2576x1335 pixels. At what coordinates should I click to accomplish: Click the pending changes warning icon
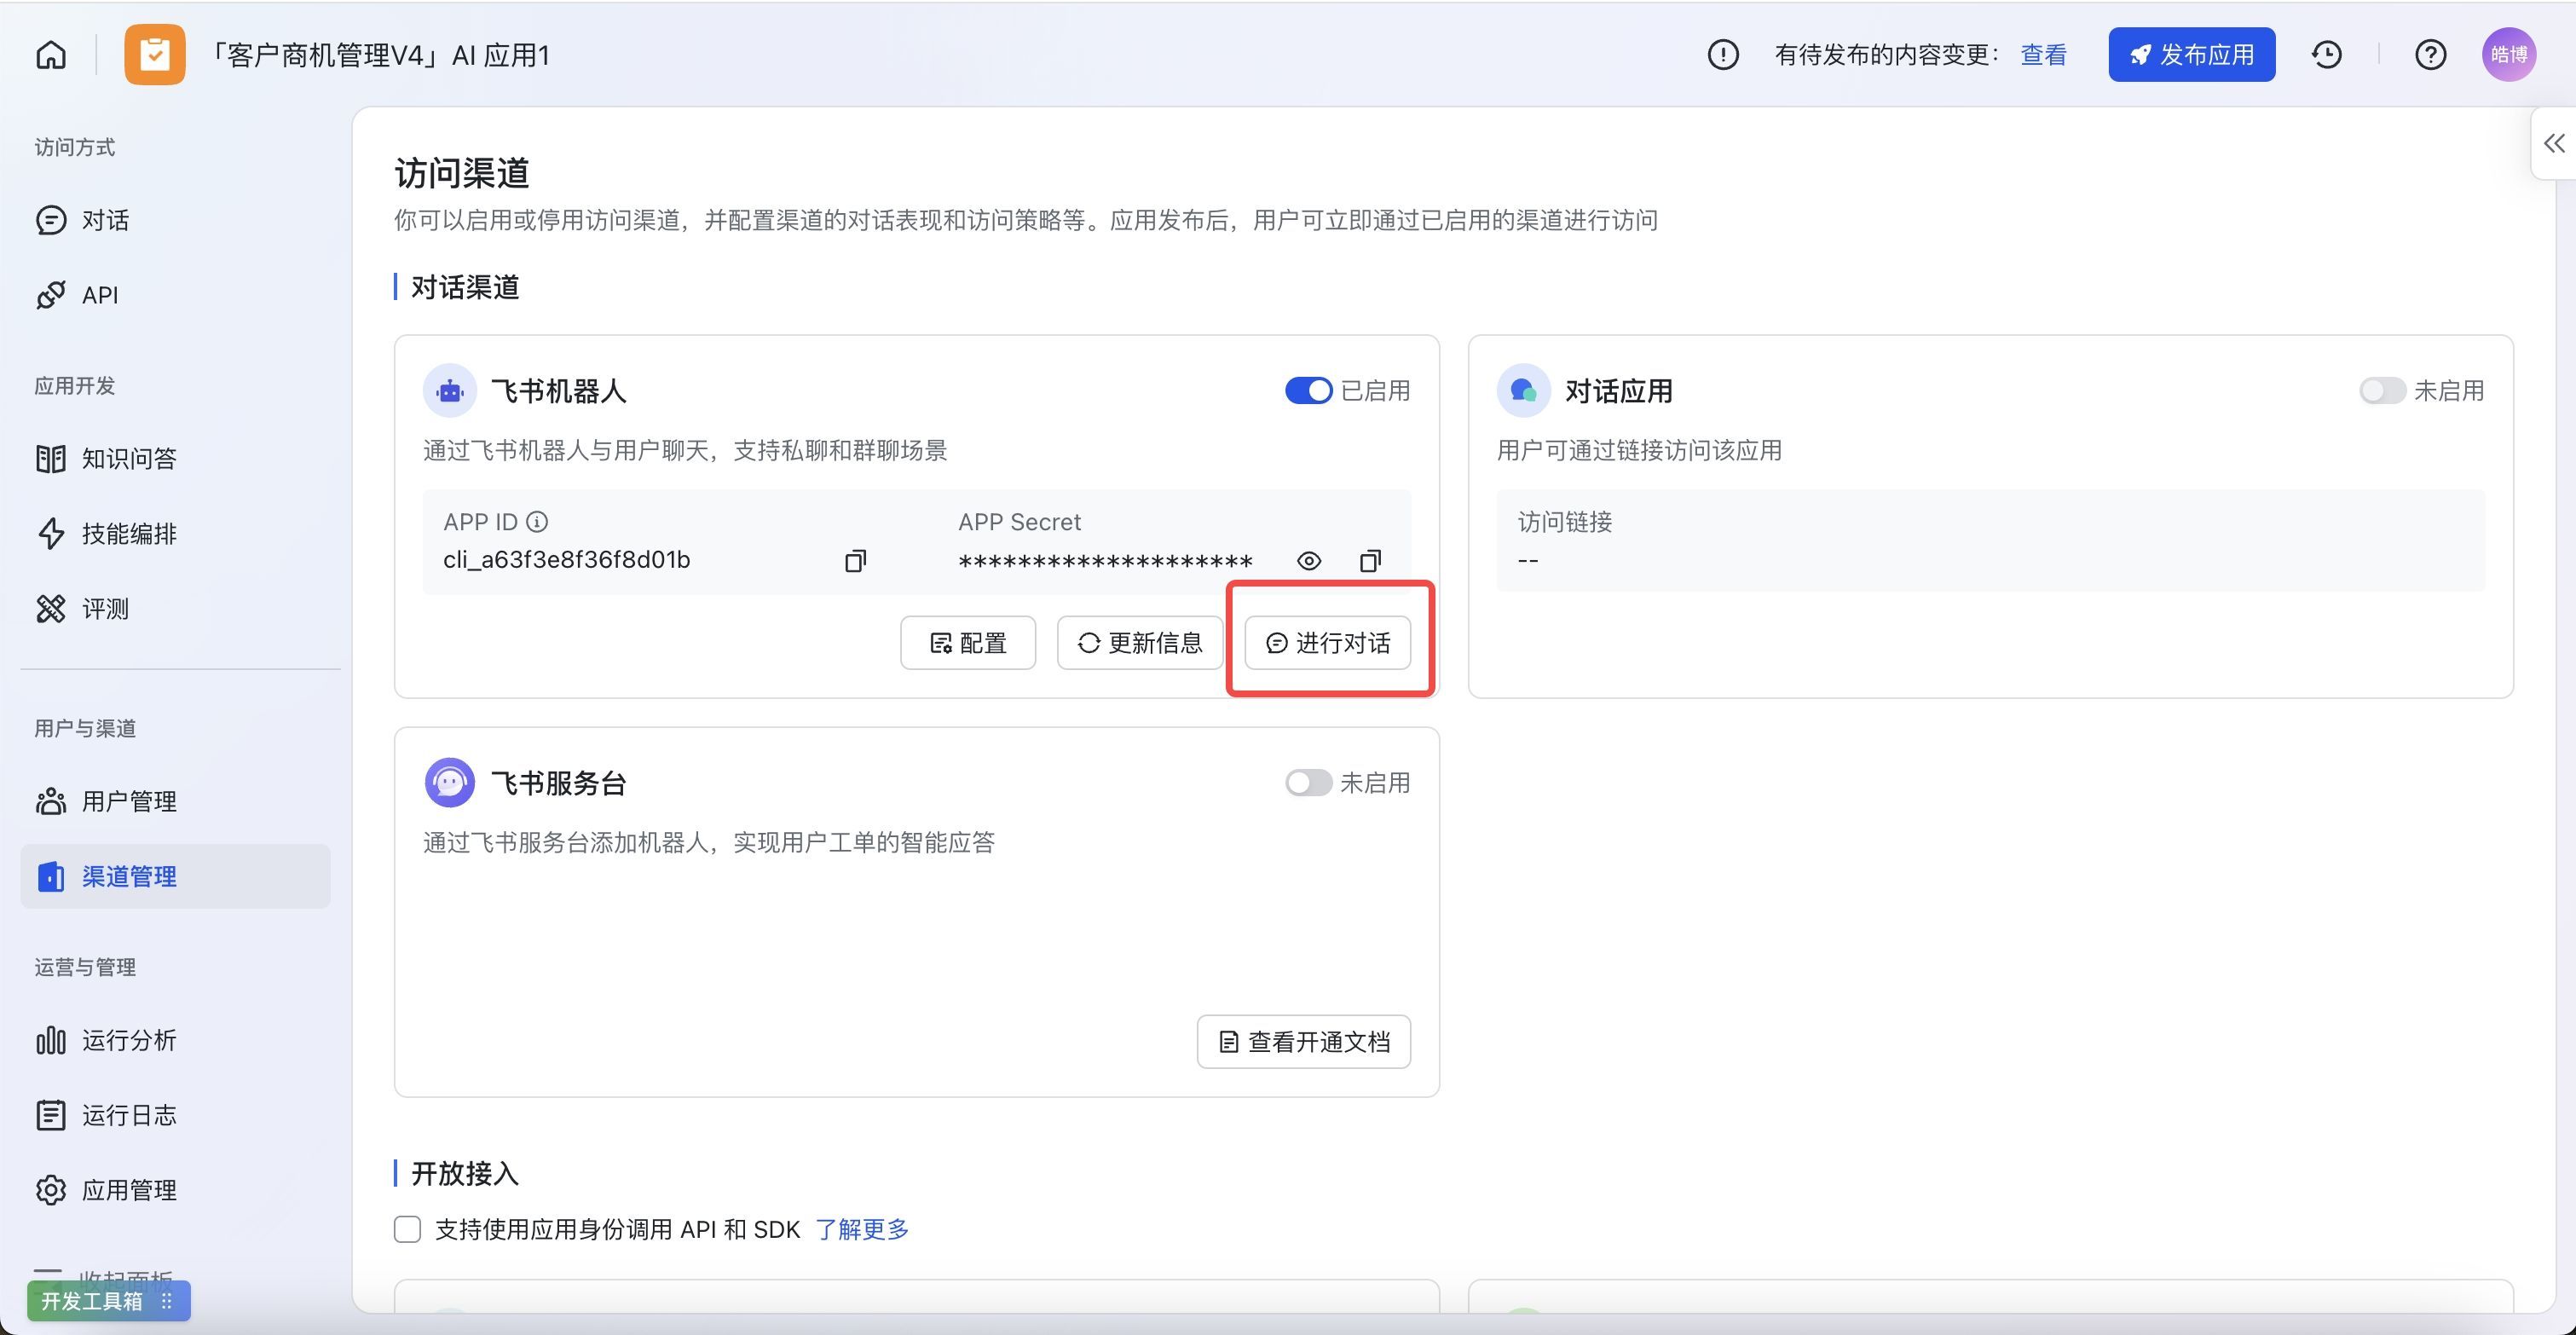click(1722, 54)
